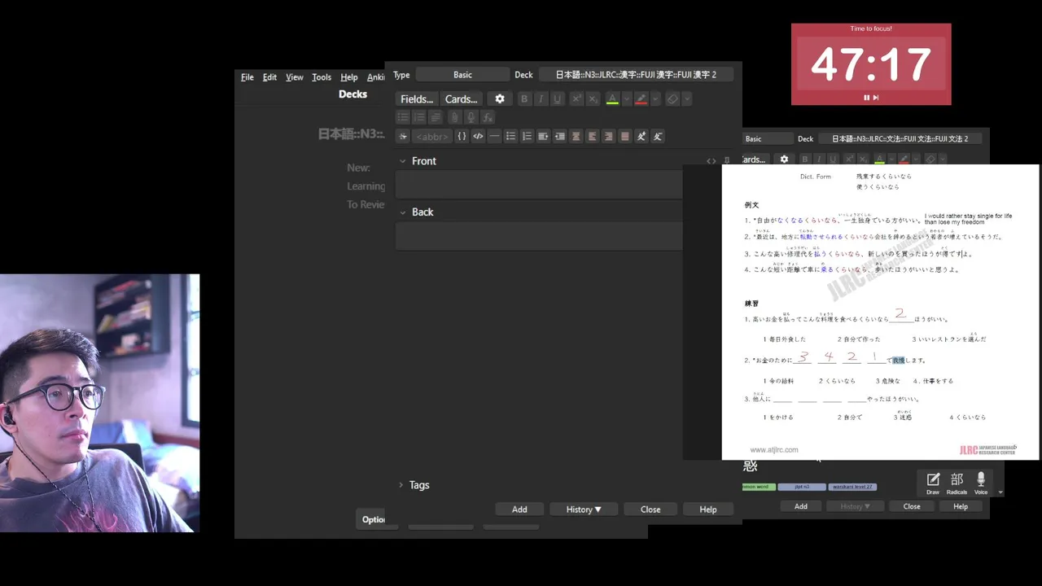Click the center align icon
Screen dimensions: 1042x586
[x=576, y=136]
